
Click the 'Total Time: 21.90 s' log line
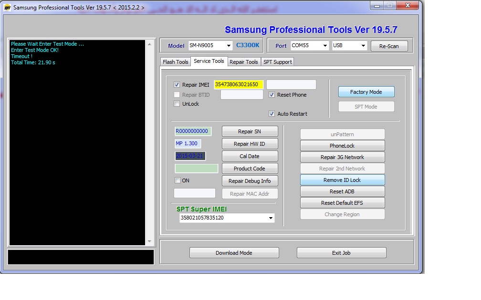click(33, 62)
